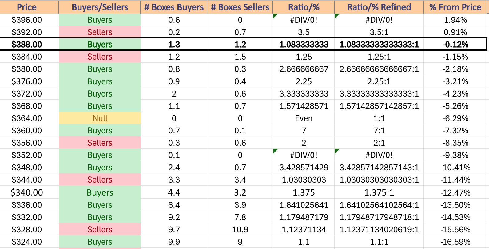489x249 pixels.
Task: Click the 1.641025641 ratio cell
Action: 304,205
